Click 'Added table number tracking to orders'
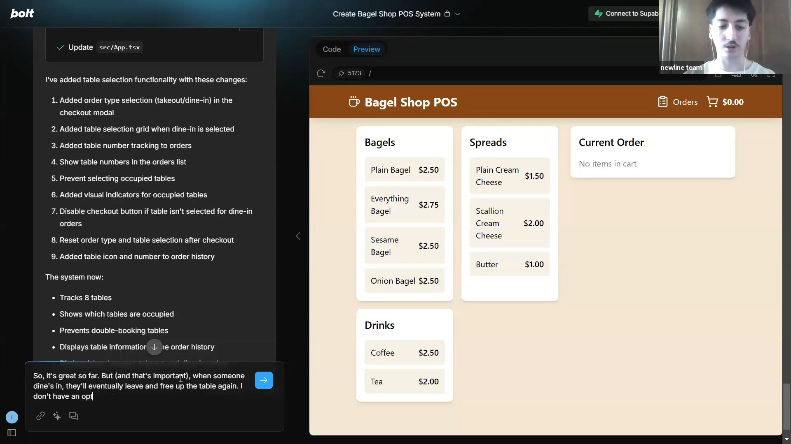Screen dimensions: 791x444 pyautogui.click(x=125, y=146)
